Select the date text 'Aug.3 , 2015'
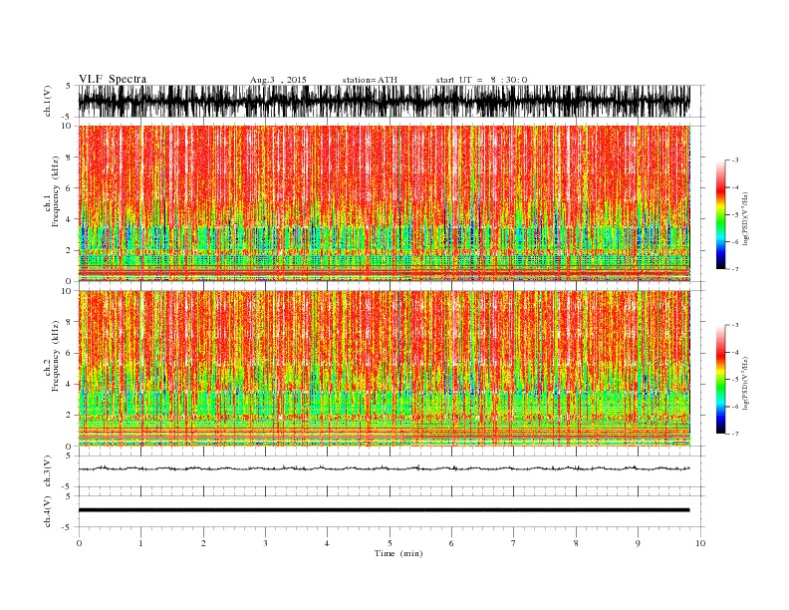This screenshot has width=789, height=610. coord(278,80)
